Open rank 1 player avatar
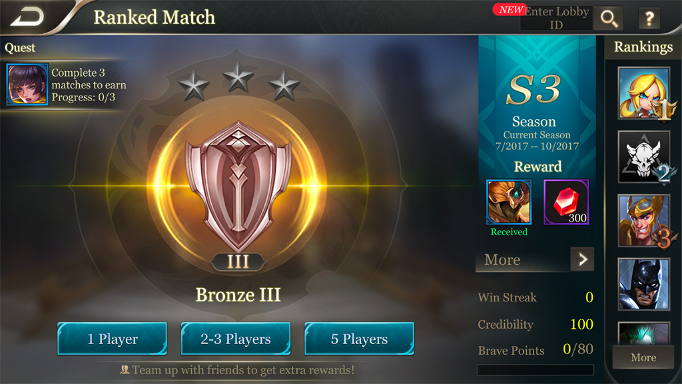This screenshot has width=682, height=384. 644,93
